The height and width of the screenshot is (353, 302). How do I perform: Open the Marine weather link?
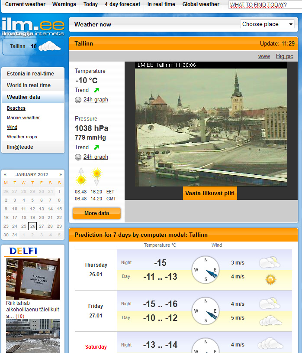23,118
